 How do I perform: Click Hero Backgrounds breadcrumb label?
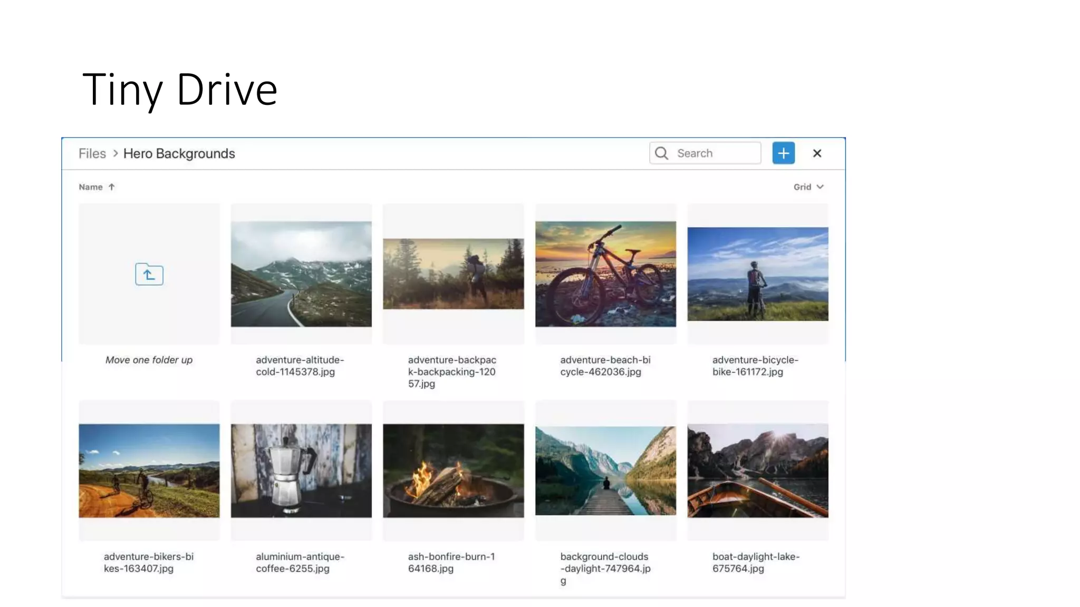(x=179, y=153)
